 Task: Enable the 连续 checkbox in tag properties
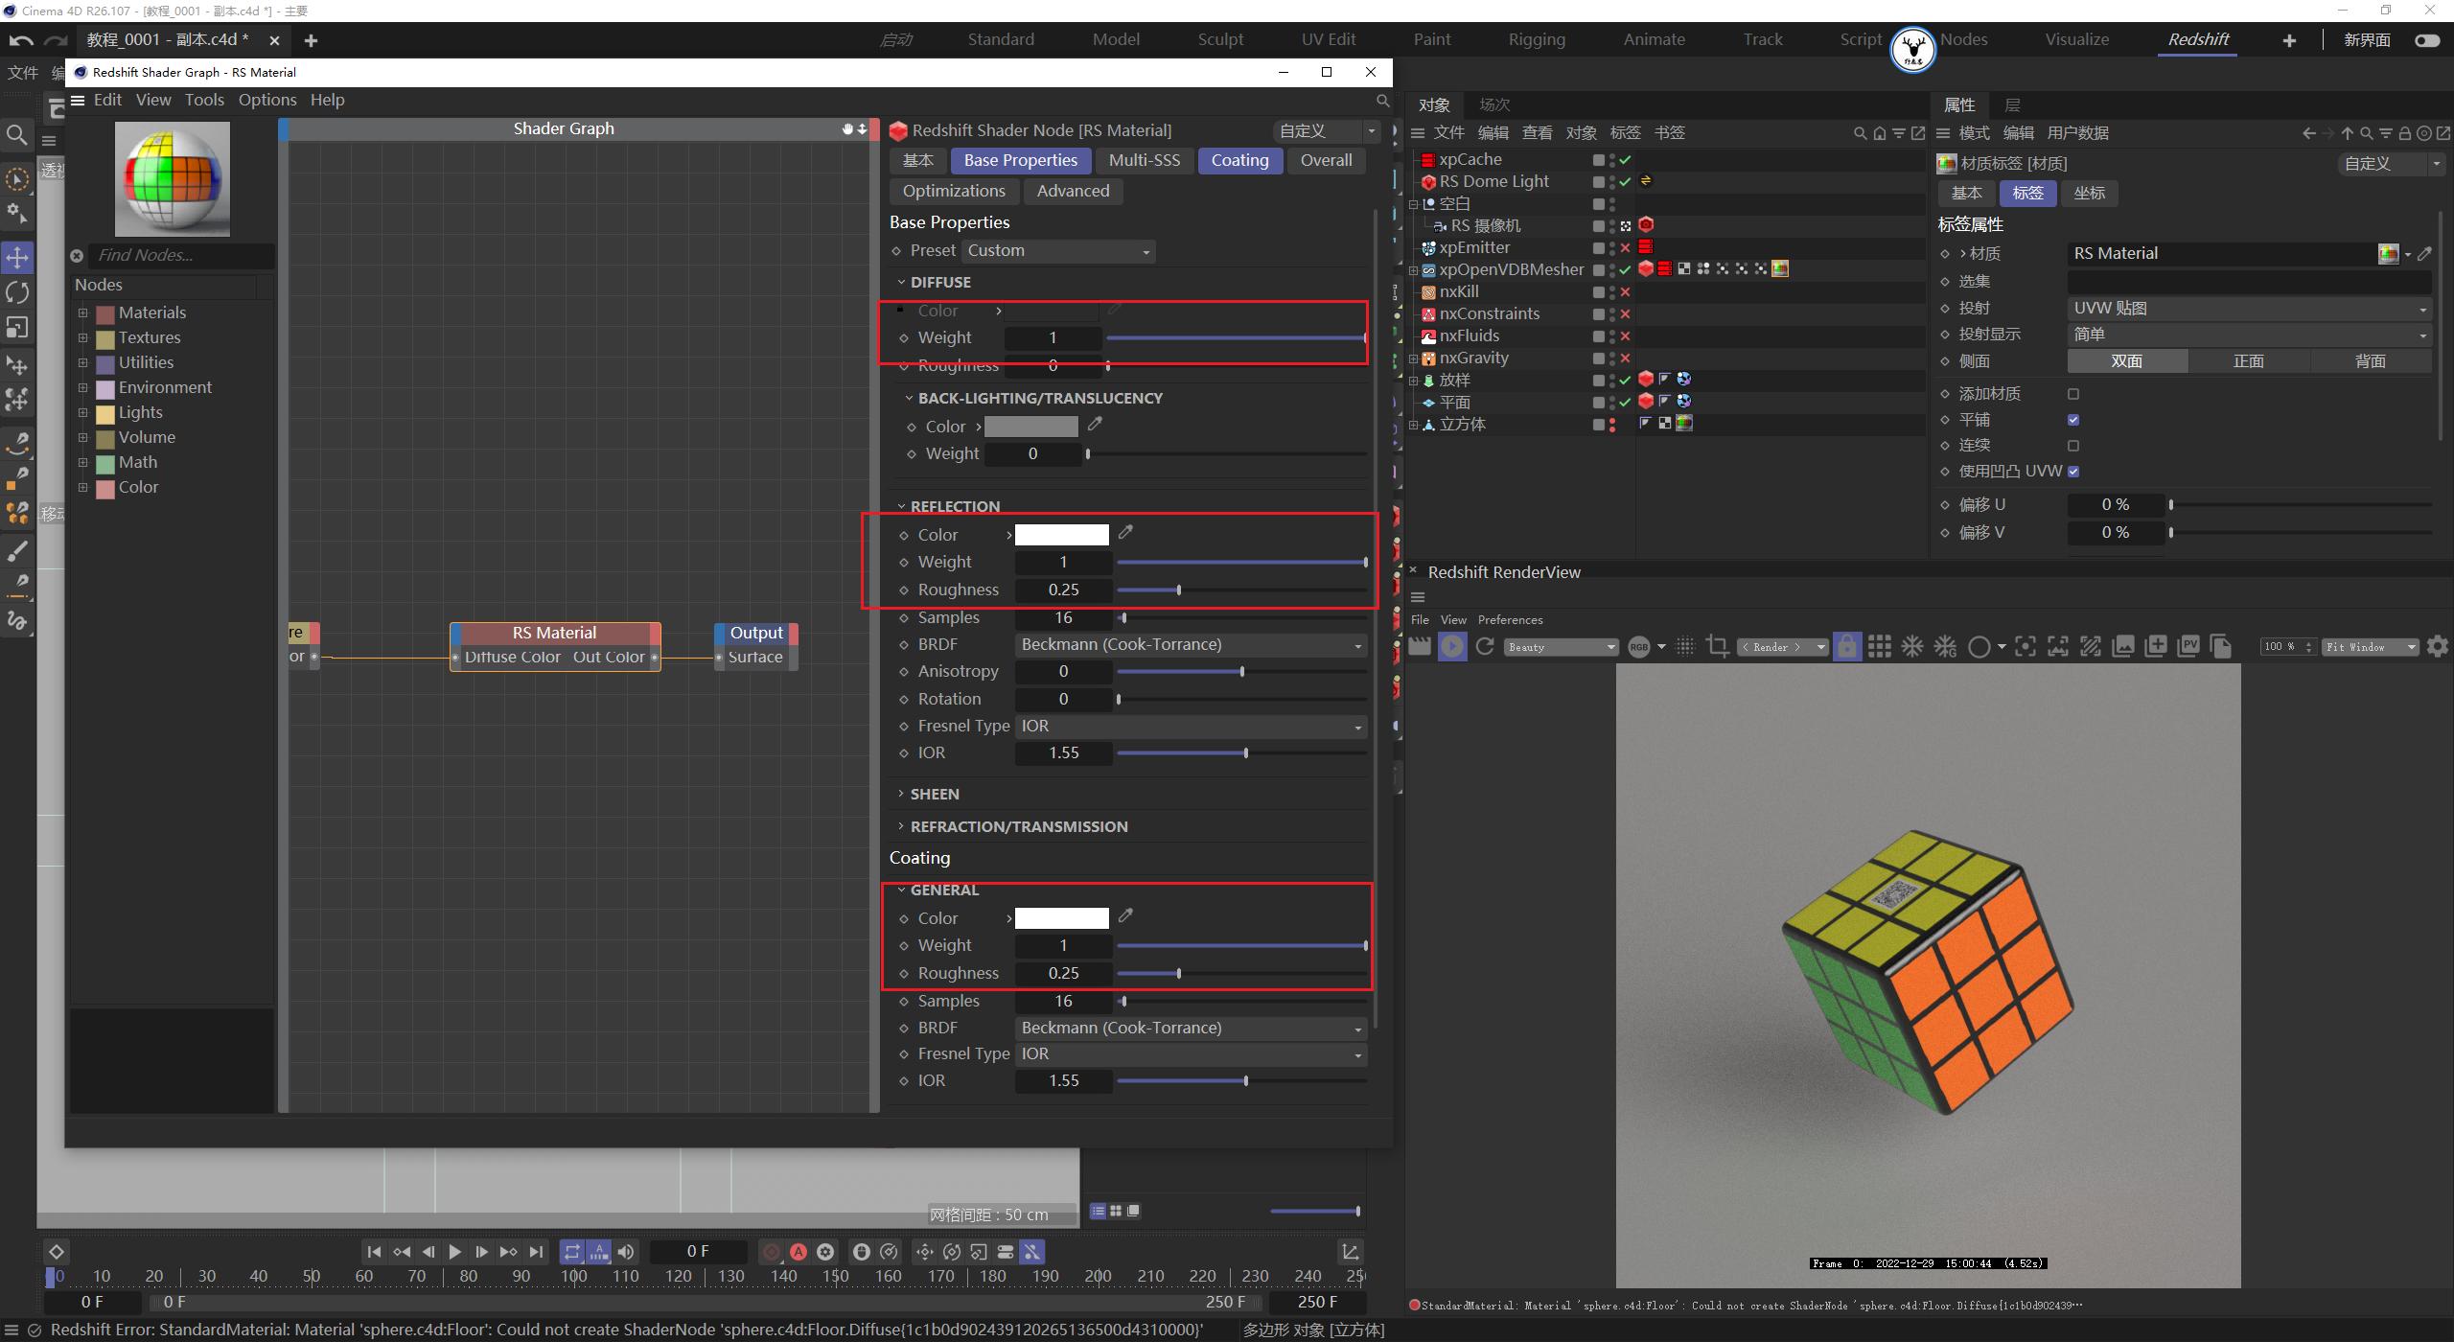2073,445
